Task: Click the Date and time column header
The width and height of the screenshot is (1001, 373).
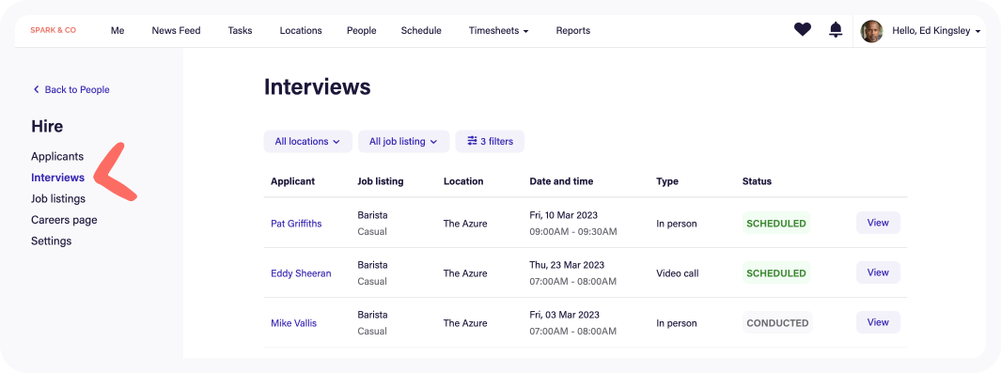Action: (561, 181)
